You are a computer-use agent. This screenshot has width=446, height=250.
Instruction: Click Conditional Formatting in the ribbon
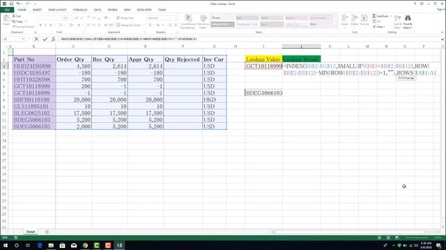(187, 22)
